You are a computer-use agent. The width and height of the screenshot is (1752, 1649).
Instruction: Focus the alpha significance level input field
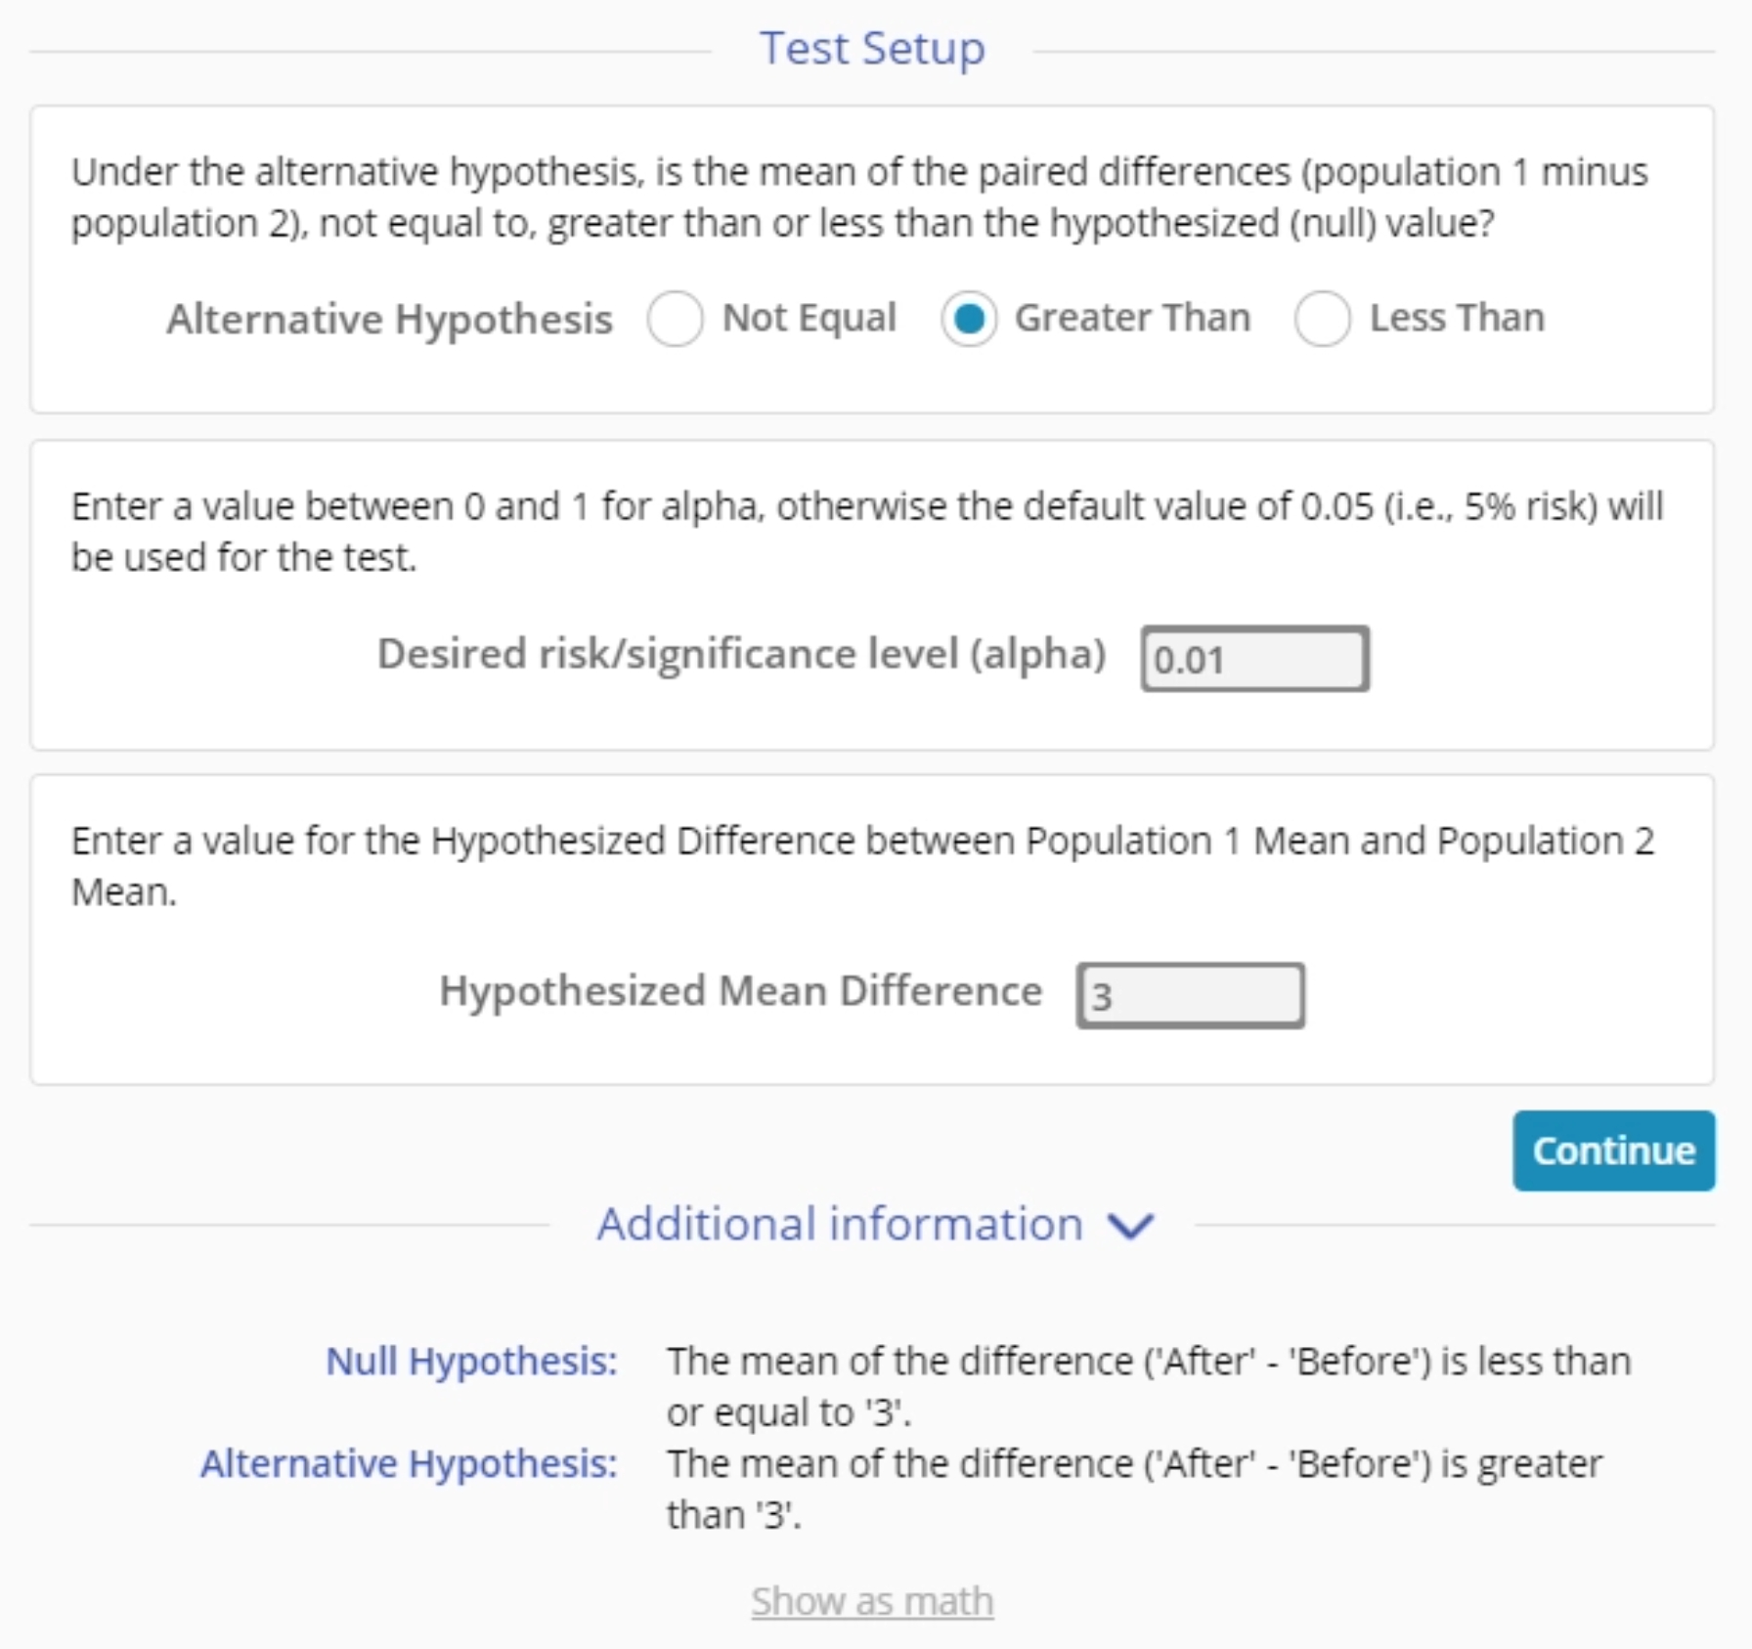coord(1254,659)
